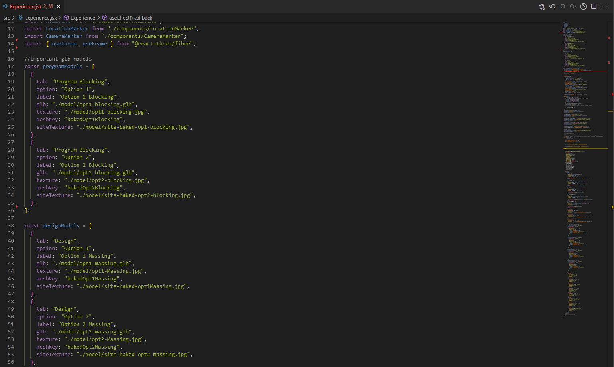Click the React icon on the Experience.jsx tab
This screenshot has height=367, width=614.
coord(5,6)
